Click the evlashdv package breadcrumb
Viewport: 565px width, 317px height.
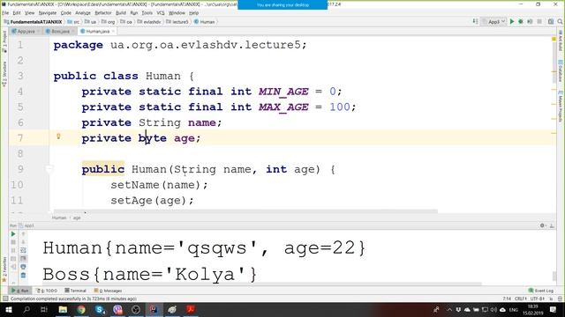pyautogui.click(x=149, y=22)
